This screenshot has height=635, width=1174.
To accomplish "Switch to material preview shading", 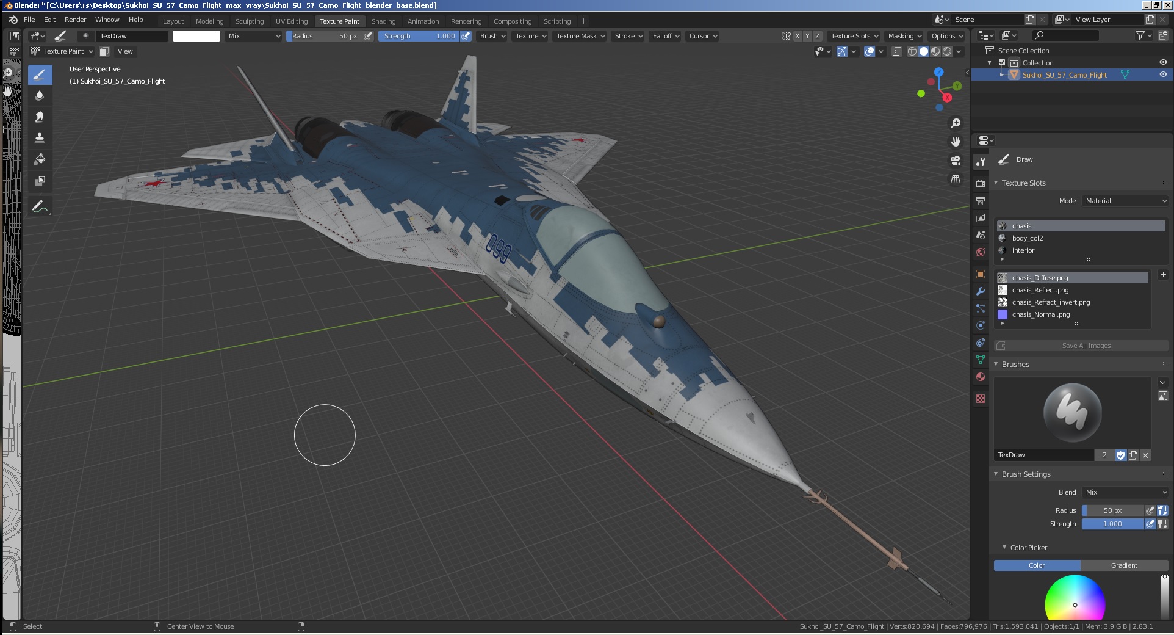I will pos(935,51).
